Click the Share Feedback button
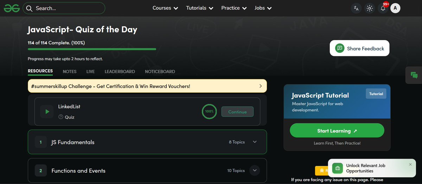Screen dimensions: 422x184 click(x=359, y=48)
